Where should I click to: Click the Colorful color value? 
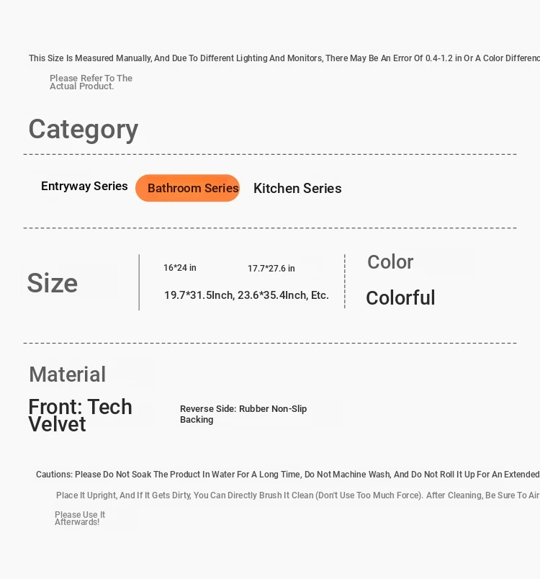tap(400, 297)
